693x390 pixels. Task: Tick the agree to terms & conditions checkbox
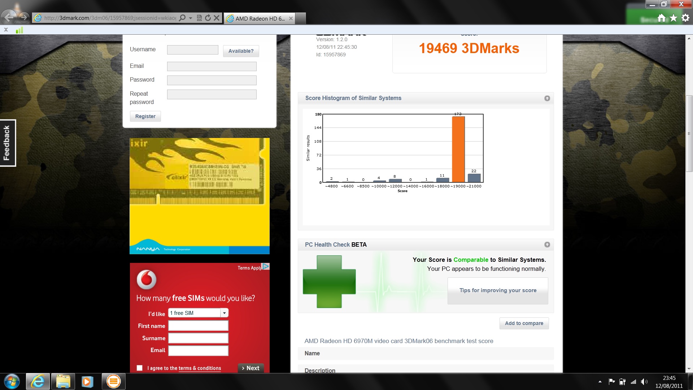(x=140, y=368)
